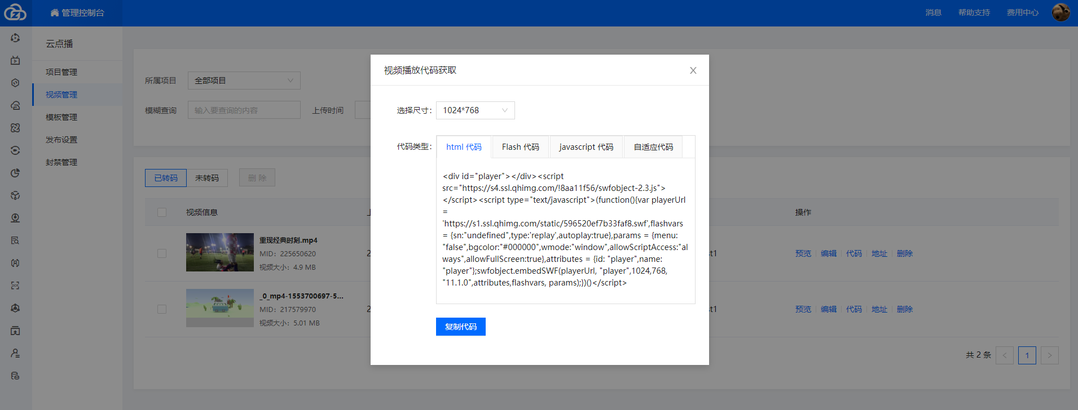Screen dimensions: 1078x410
Task: Open the _0_mp4-1553700697 video thumbnail
Action: [x=220, y=308]
